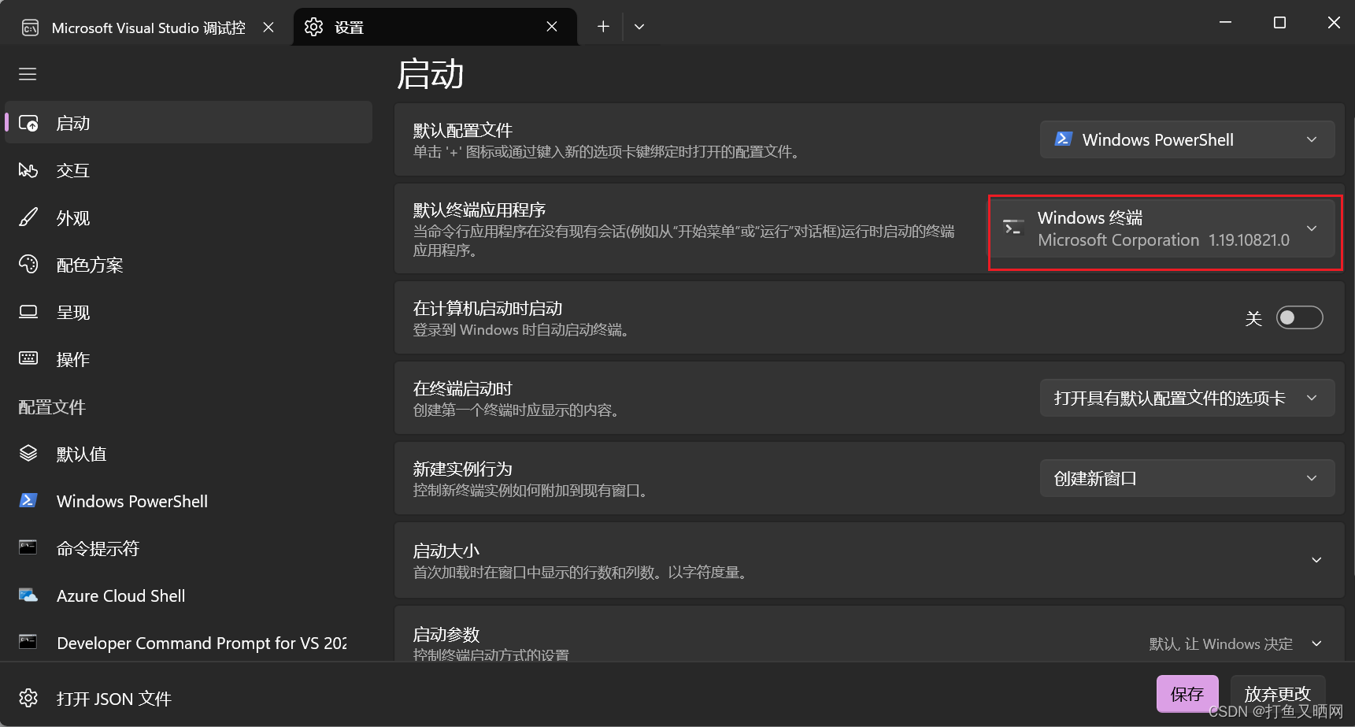Open the 默认配置文件 Windows PowerShell dropdown
This screenshot has width=1355, height=727.
1187,139
